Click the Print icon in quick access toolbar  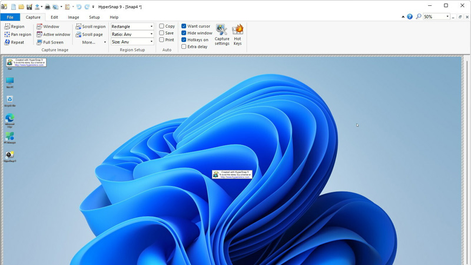pyautogui.click(x=48, y=7)
